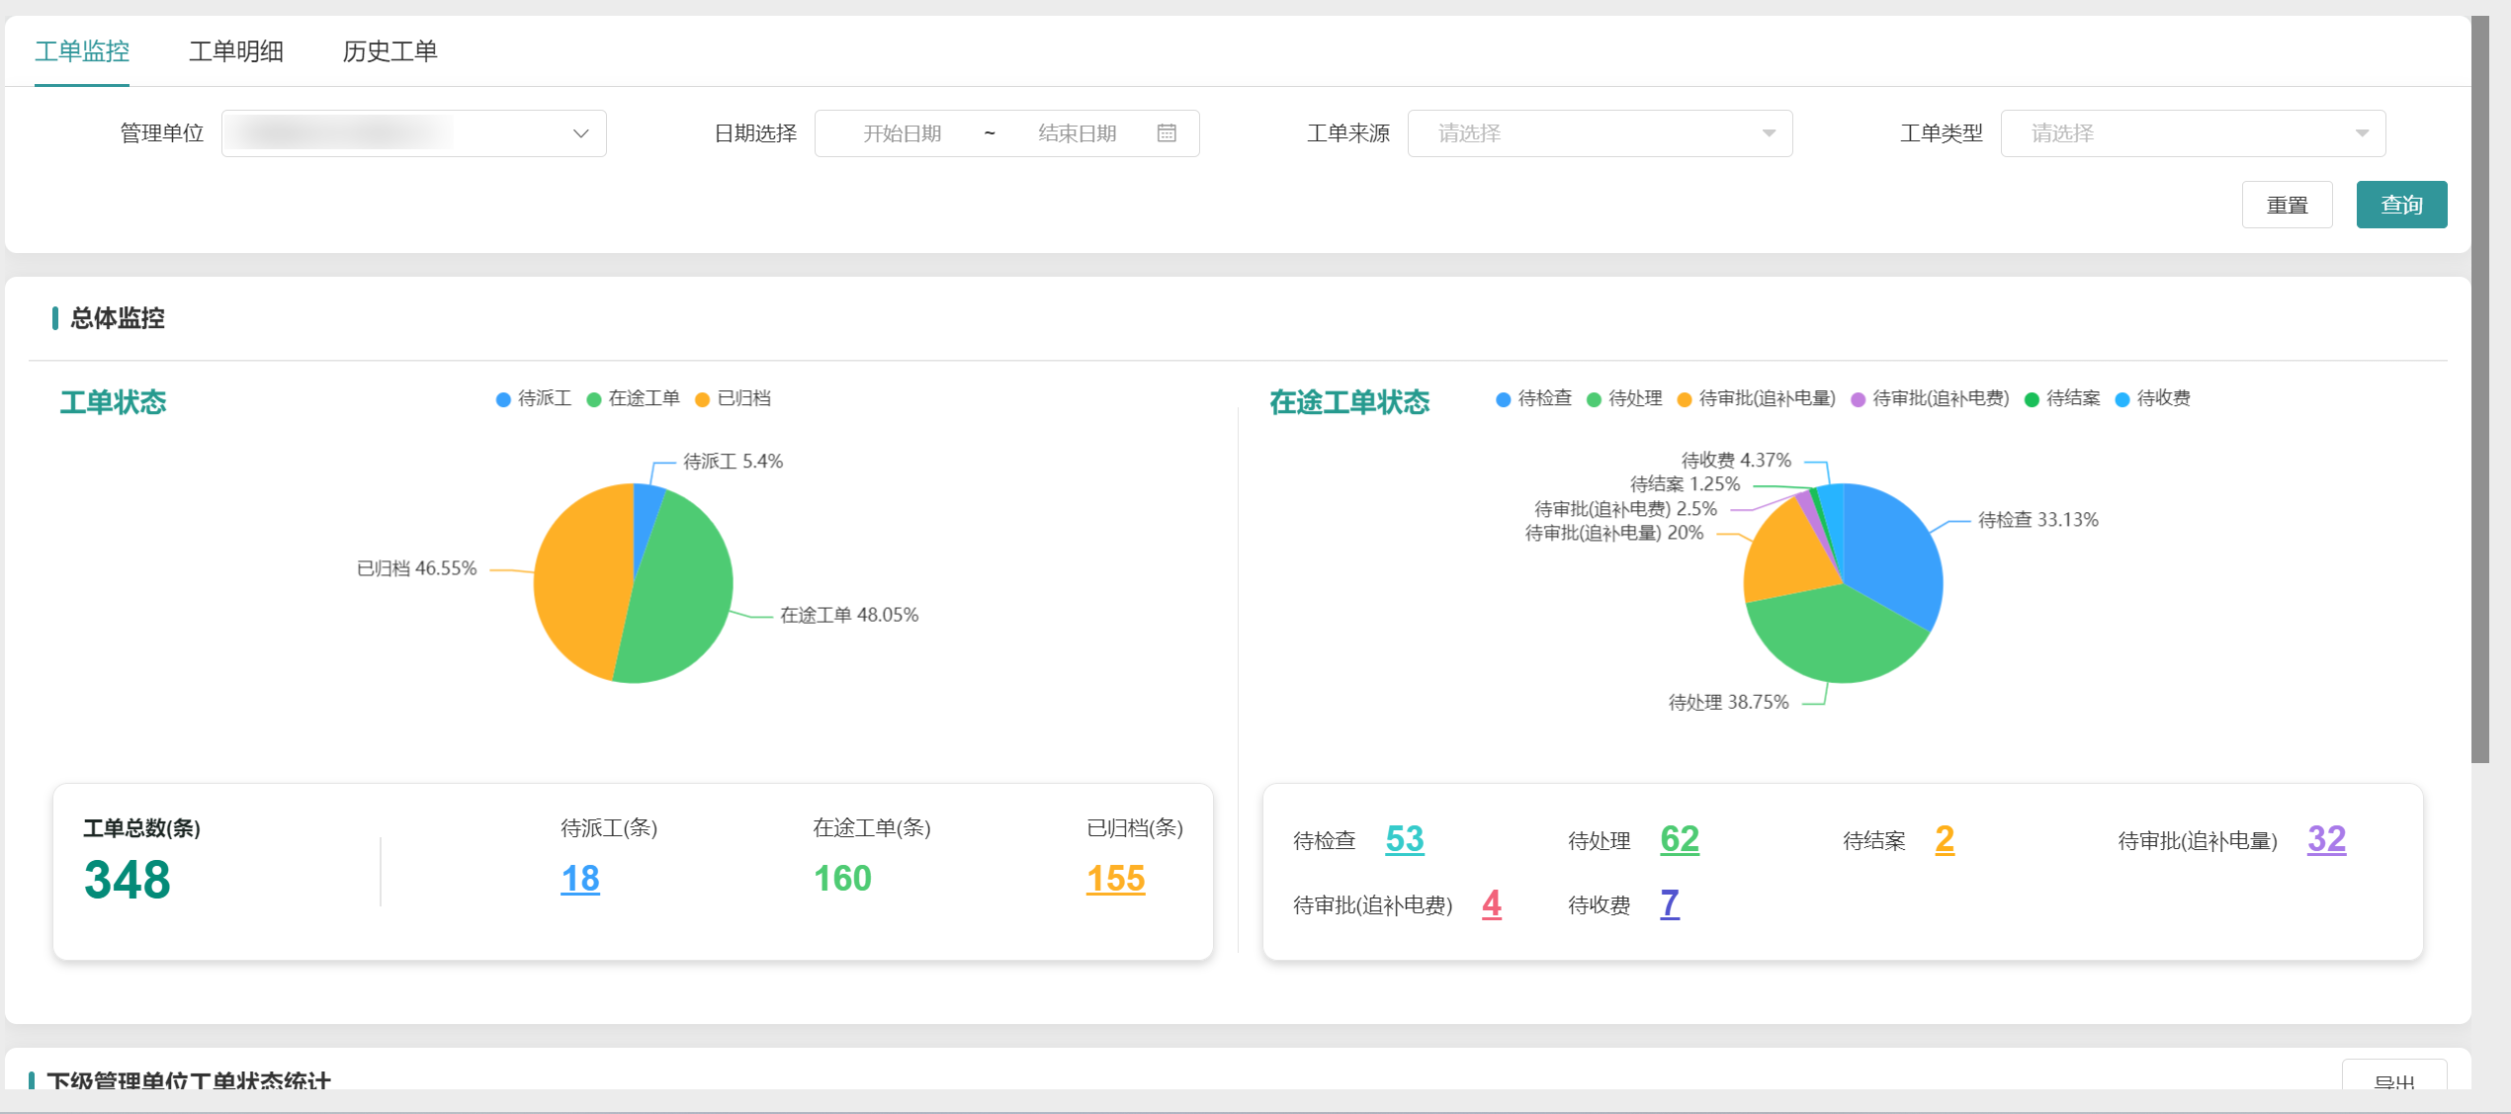The width and height of the screenshot is (2511, 1114).
Task: Toggle the 待收费 legend item
Action: tap(2153, 398)
